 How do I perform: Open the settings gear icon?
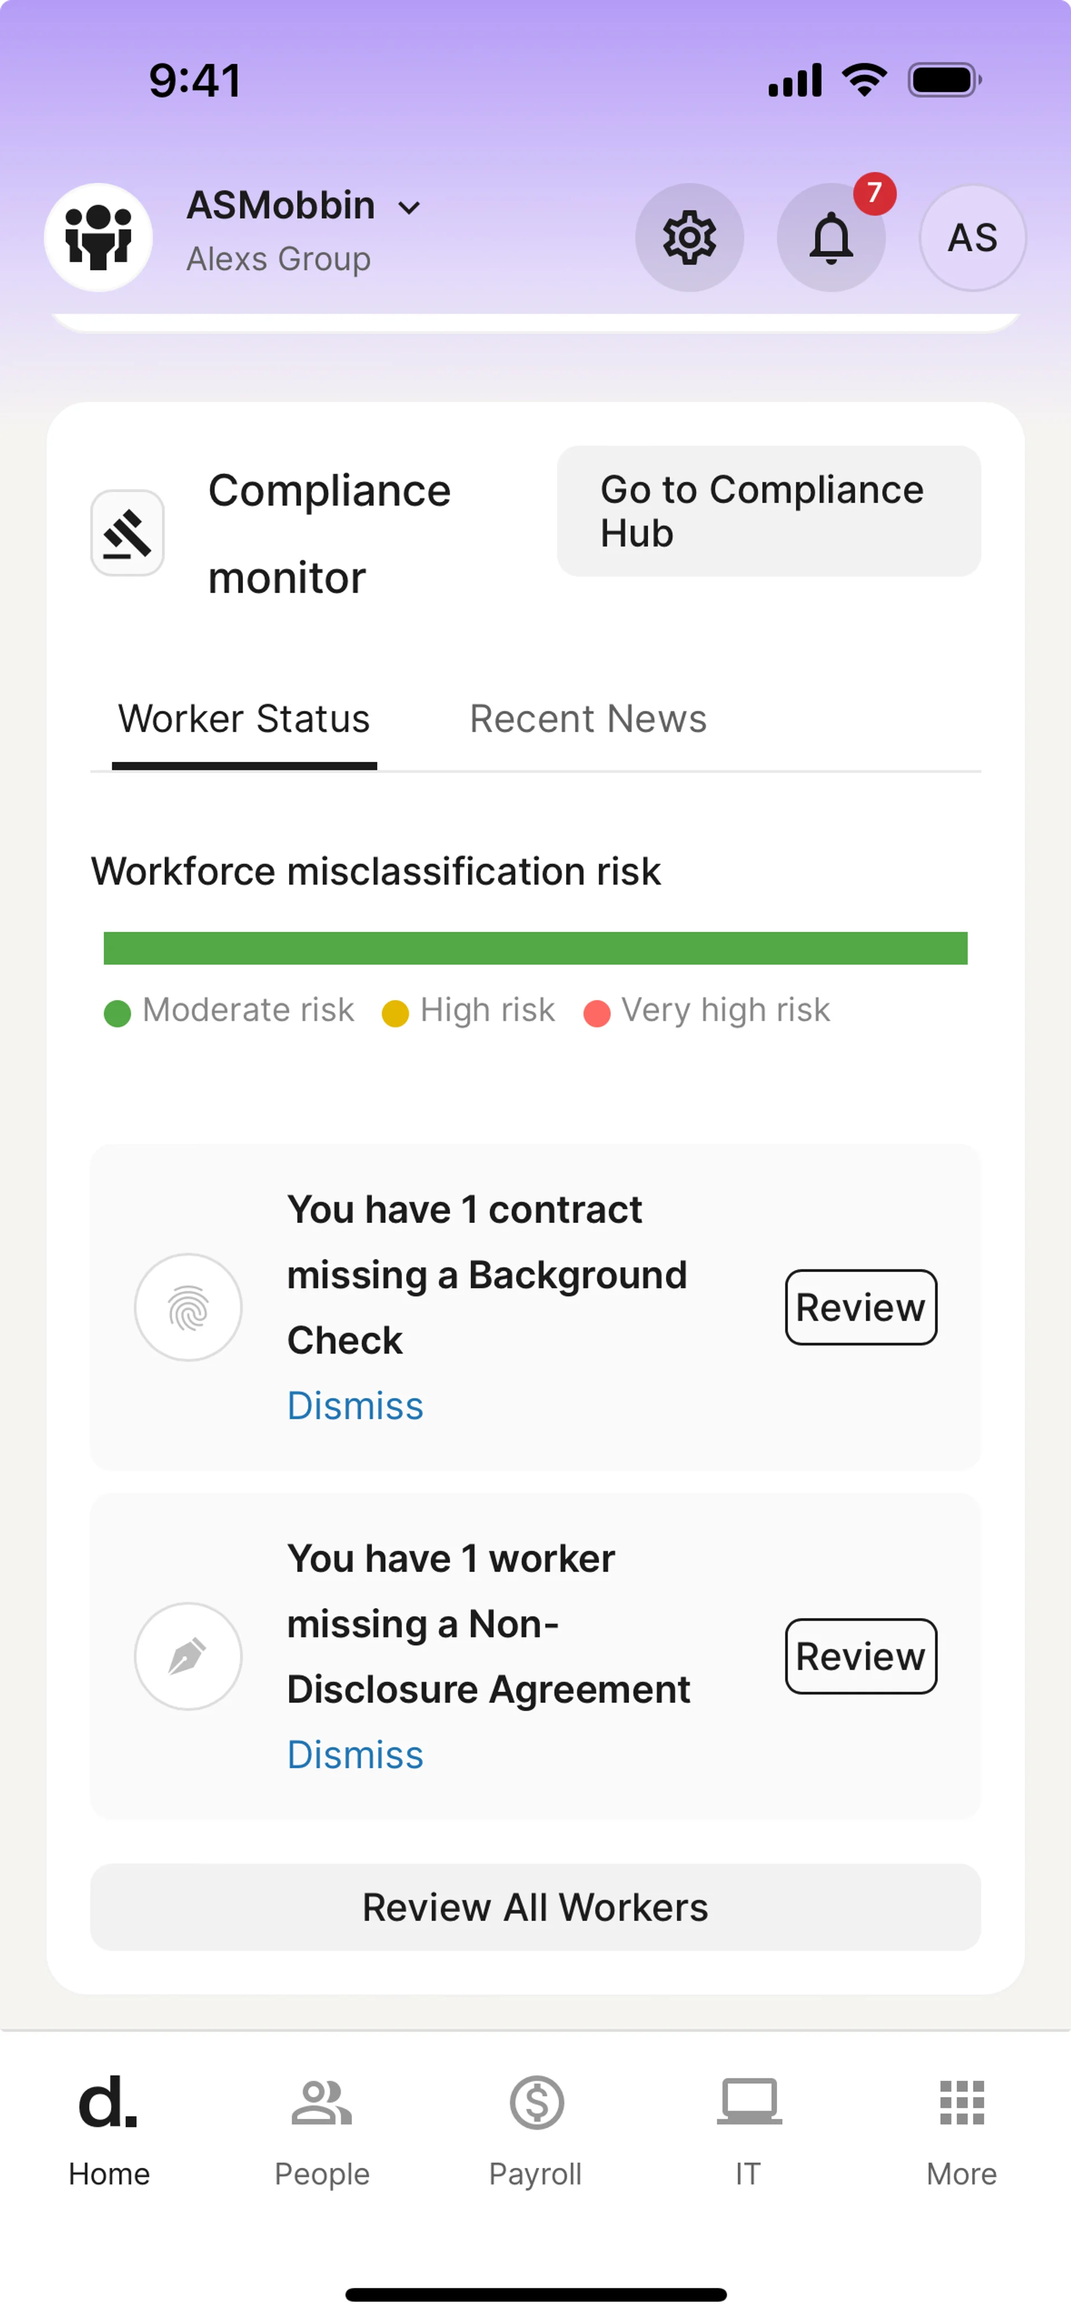click(x=689, y=237)
